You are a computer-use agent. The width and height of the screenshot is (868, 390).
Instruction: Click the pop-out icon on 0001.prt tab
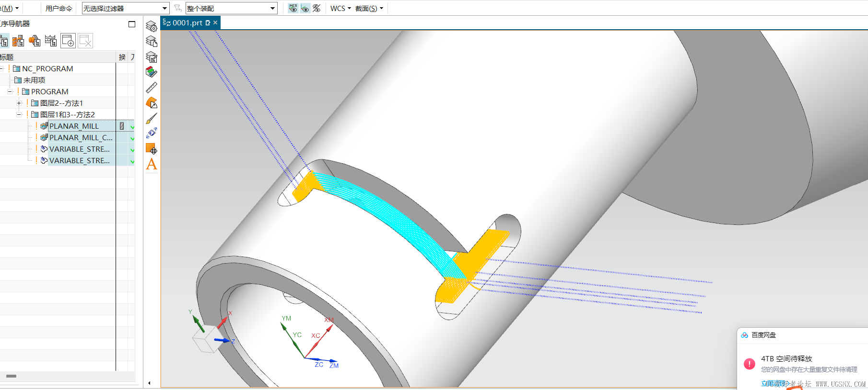coord(208,22)
